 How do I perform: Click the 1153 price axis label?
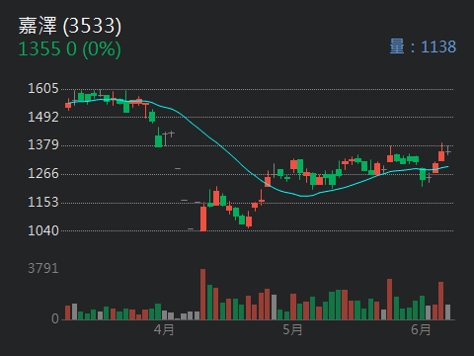(43, 202)
